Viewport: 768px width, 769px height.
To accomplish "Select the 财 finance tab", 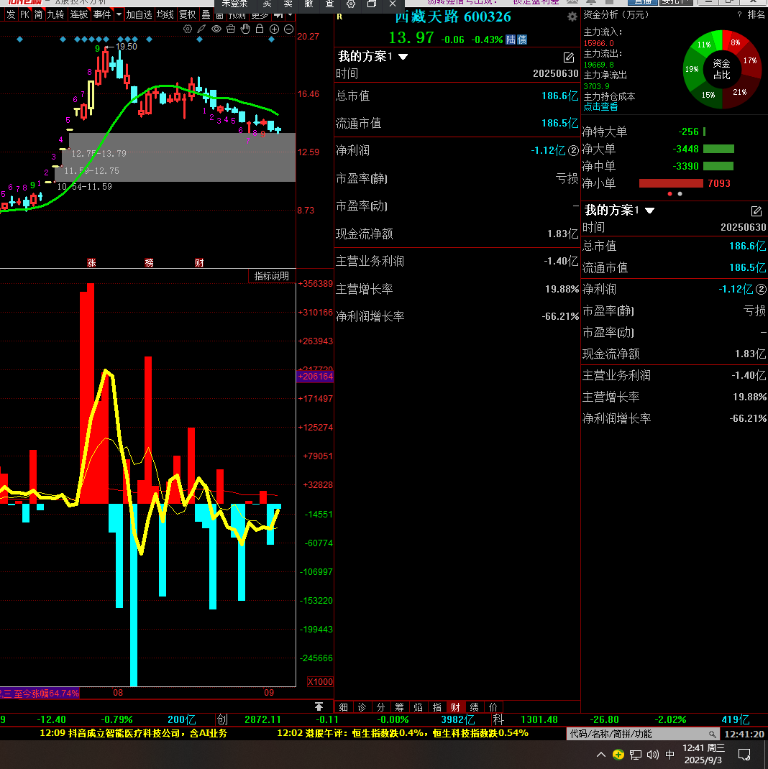I will [x=455, y=707].
